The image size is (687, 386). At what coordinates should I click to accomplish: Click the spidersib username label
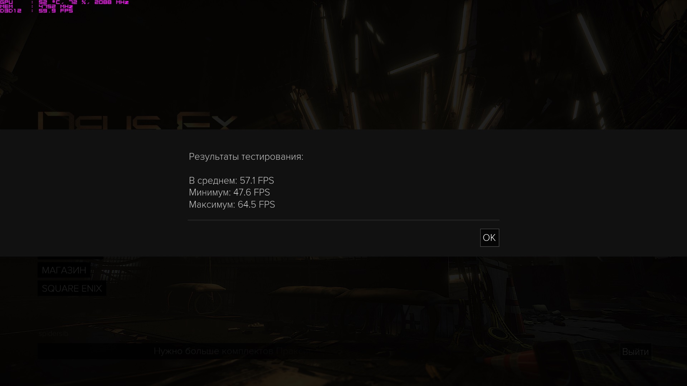click(x=53, y=333)
